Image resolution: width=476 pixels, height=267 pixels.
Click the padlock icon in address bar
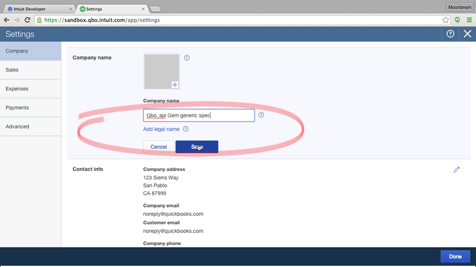pyautogui.click(x=39, y=20)
